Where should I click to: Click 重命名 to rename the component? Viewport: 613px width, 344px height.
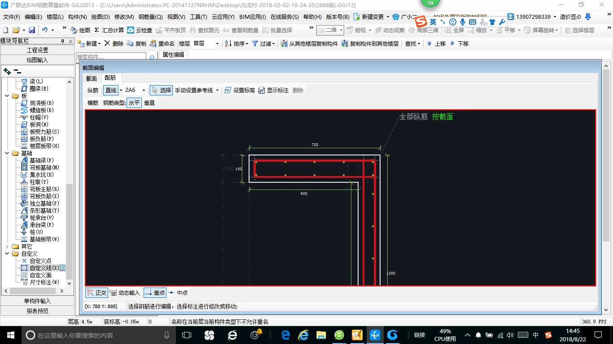point(162,43)
